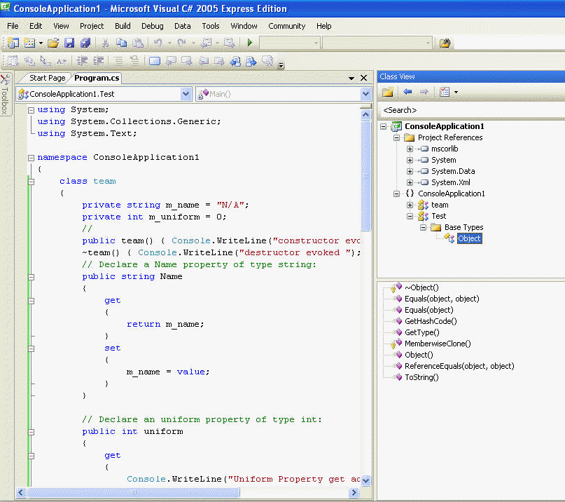Click Class View New Folder icon

pos(387,92)
